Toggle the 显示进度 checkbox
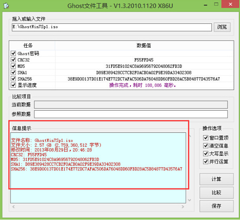Screen dimensions: 240x220 [13, 85]
